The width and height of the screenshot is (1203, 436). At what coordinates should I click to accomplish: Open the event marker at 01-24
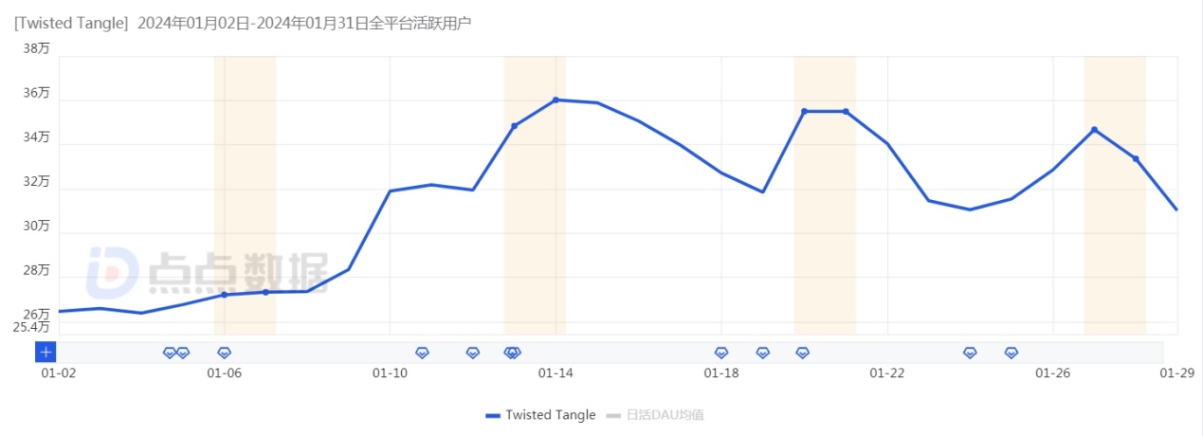(970, 353)
